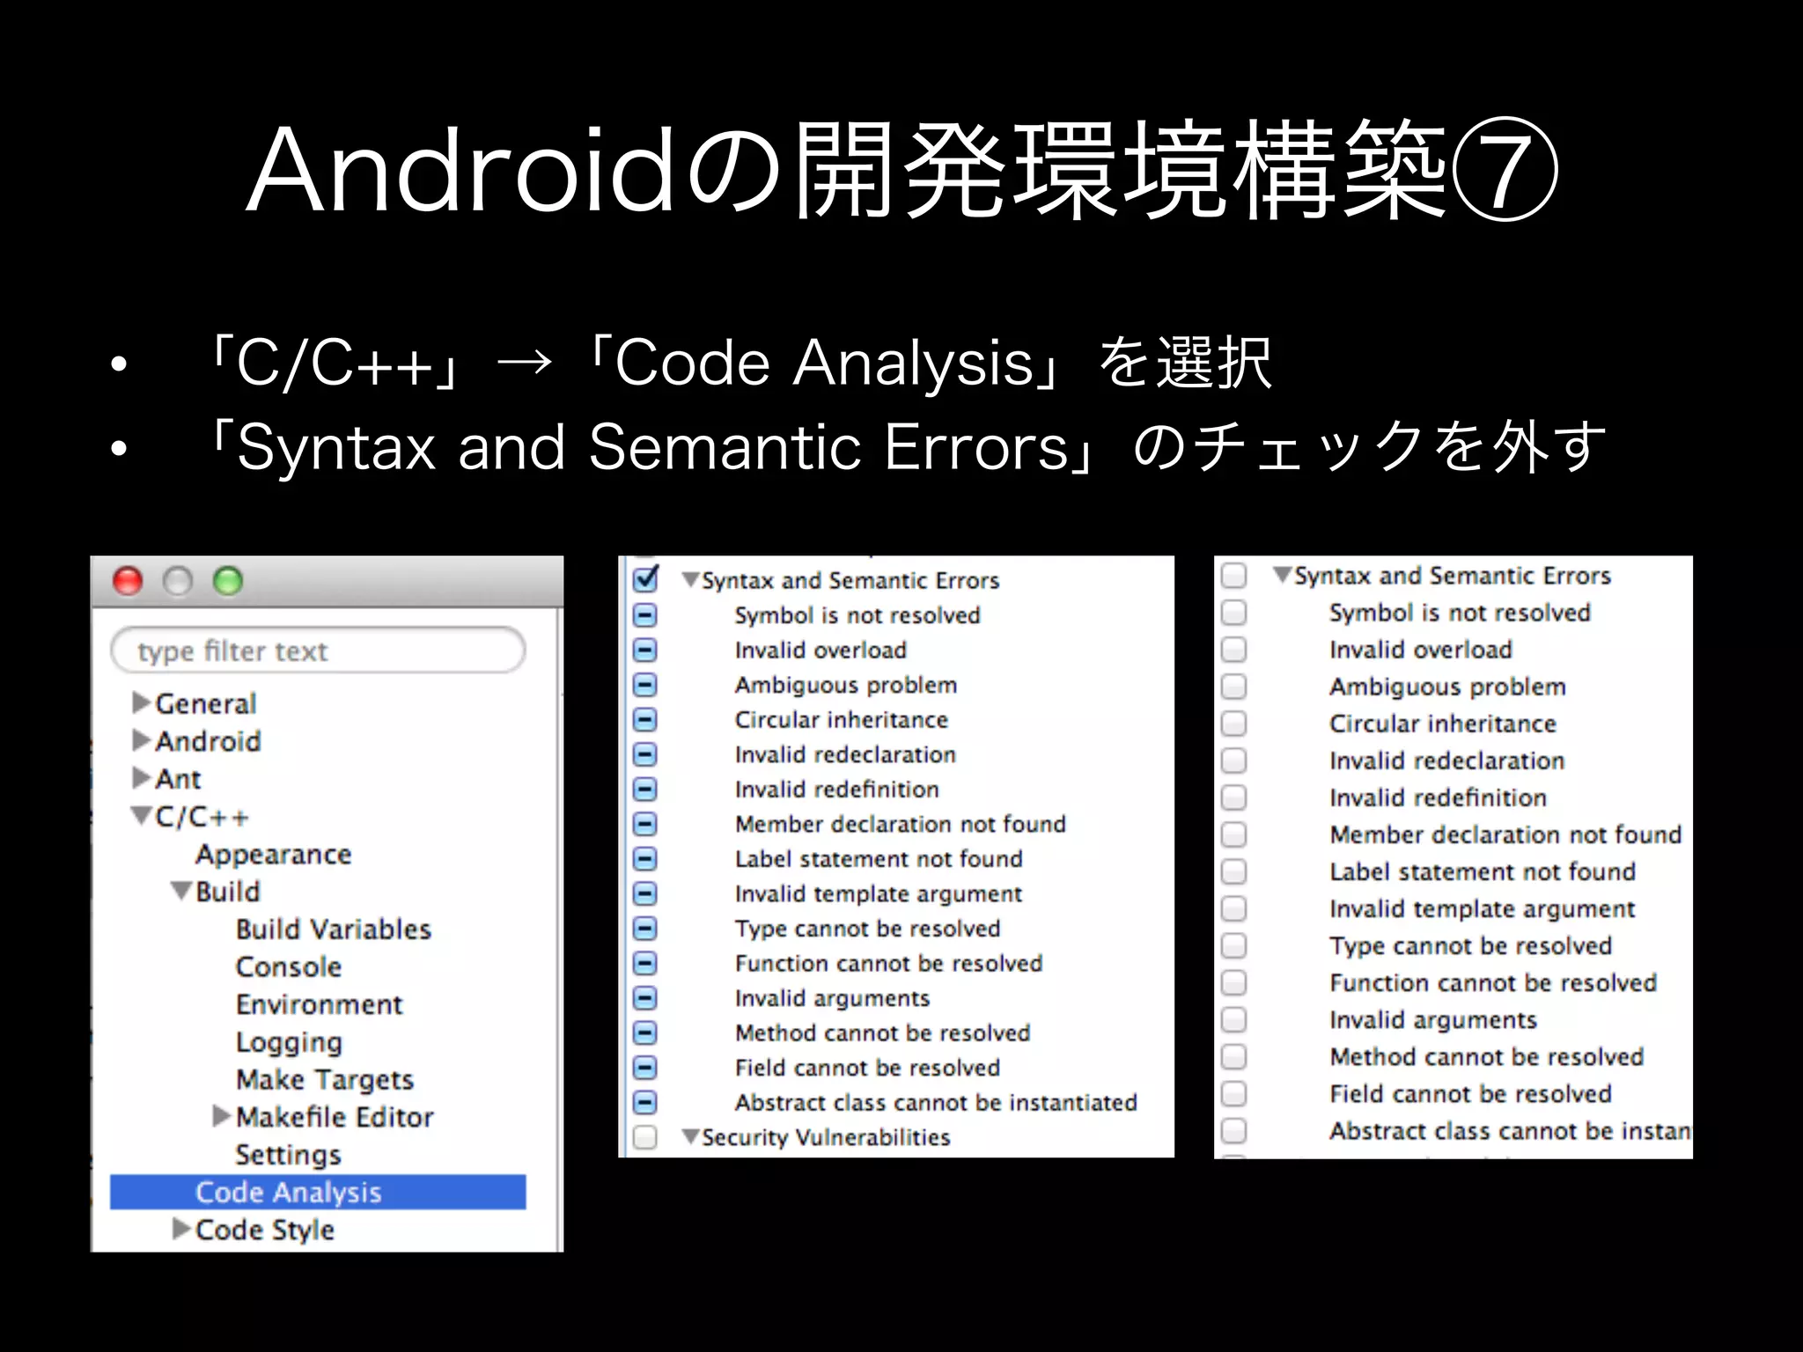The width and height of the screenshot is (1803, 1352).
Task: Check Invalid redeclaration in unchecked list
Action: pos(1233,760)
